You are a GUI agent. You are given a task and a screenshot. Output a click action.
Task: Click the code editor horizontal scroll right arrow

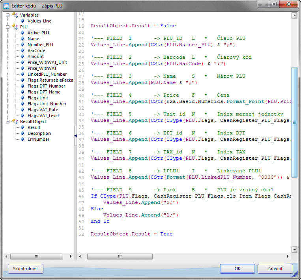[x=288, y=256]
